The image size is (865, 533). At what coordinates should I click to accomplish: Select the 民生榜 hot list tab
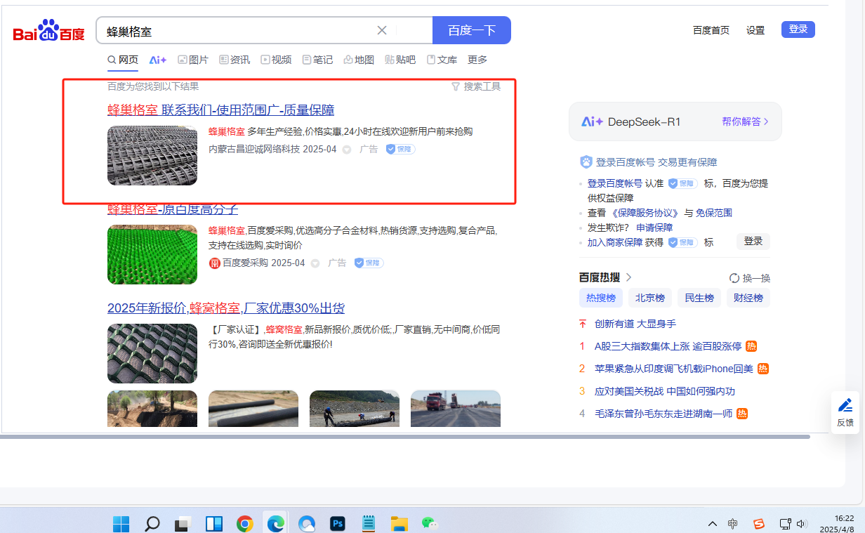tap(699, 298)
